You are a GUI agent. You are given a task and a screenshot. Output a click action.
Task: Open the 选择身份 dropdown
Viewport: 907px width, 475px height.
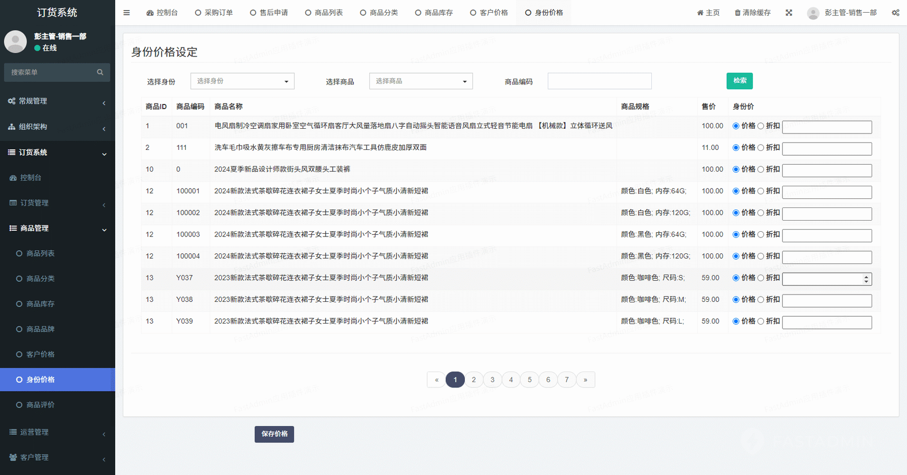coord(242,81)
